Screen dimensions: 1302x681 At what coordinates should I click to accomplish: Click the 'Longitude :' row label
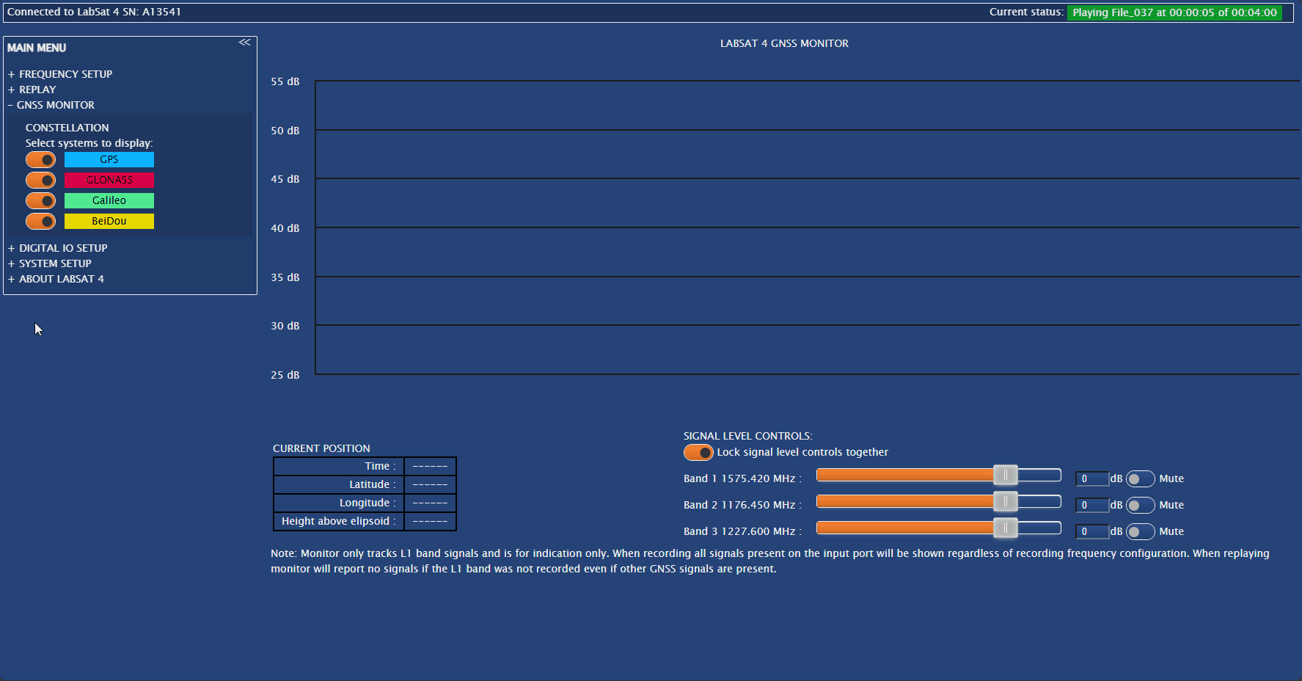[x=367, y=503]
